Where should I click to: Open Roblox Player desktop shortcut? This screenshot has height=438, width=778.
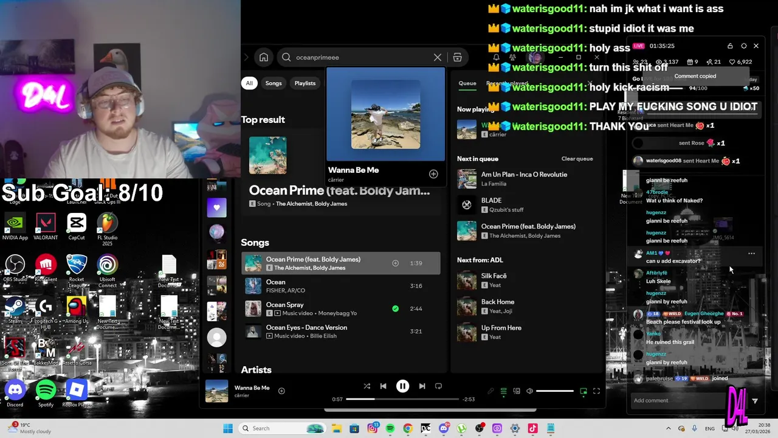coord(77,394)
